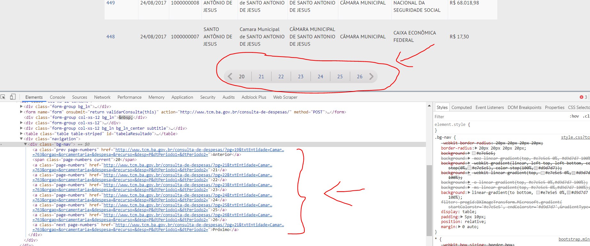Click the form action URL tcm.ba.gov.br link

[236, 112]
